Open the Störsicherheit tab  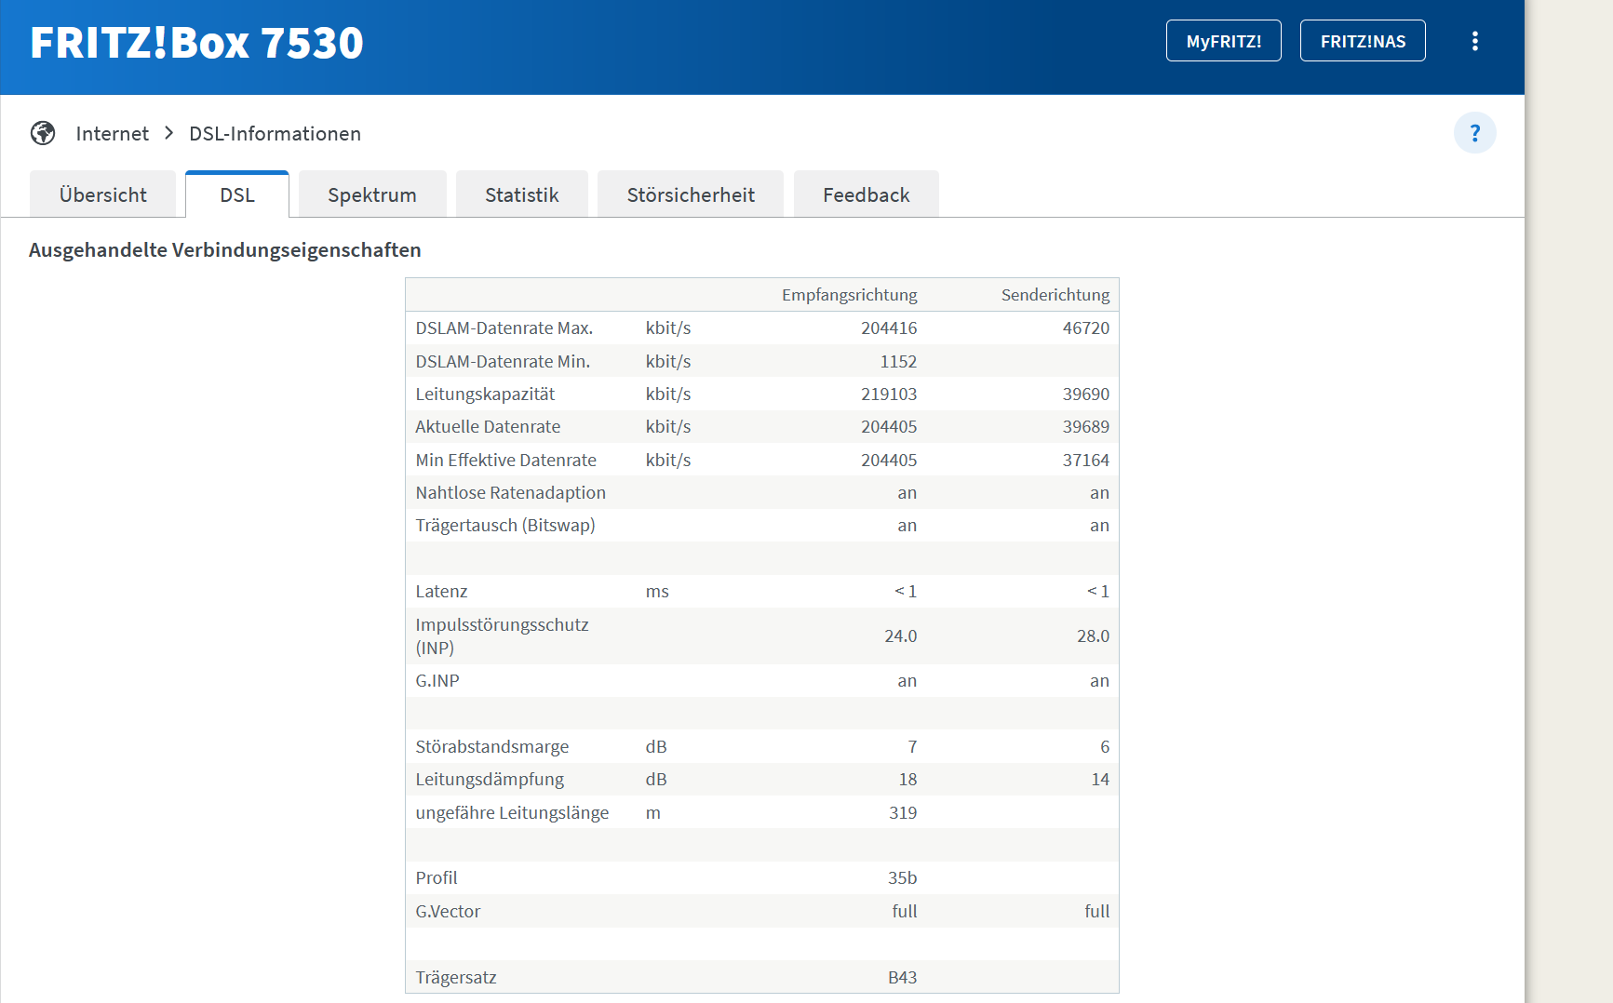click(691, 194)
